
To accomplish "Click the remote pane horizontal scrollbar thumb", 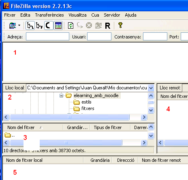I will tap(176, 143).
